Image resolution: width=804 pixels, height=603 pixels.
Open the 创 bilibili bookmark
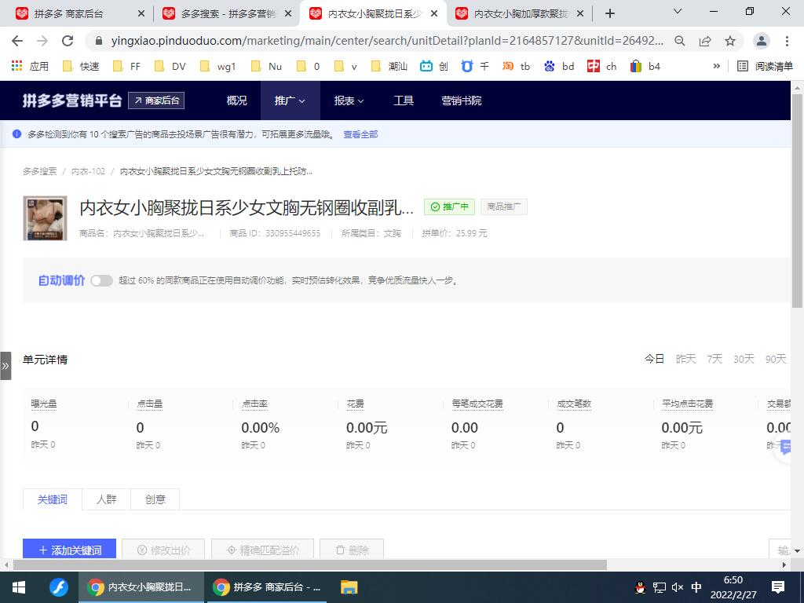tap(433, 66)
